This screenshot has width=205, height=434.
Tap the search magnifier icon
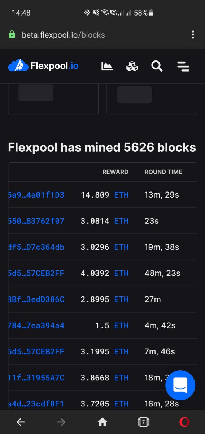pos(157,66)
